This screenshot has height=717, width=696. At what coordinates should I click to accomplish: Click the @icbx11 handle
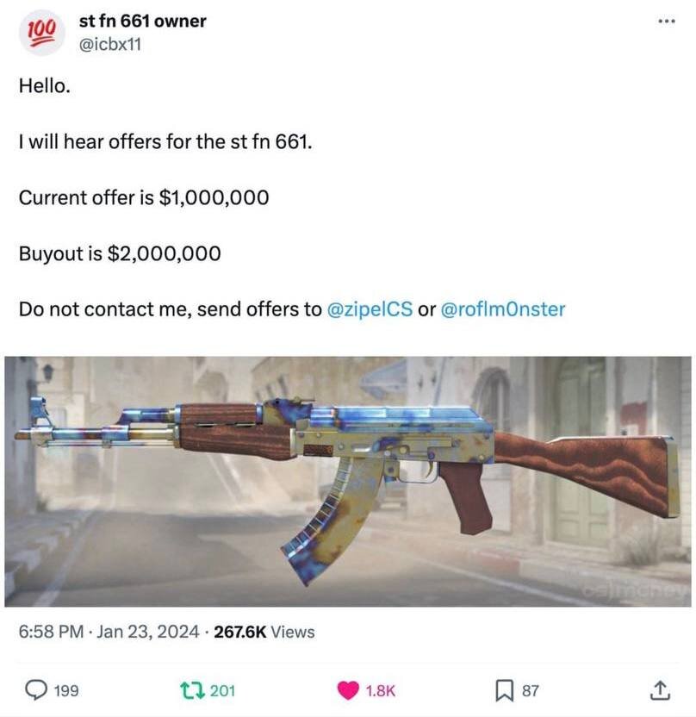[110, 45]
